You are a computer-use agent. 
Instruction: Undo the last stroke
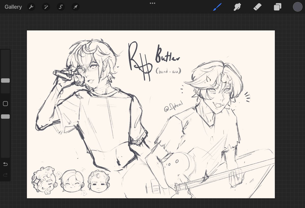tap(5, 164)
